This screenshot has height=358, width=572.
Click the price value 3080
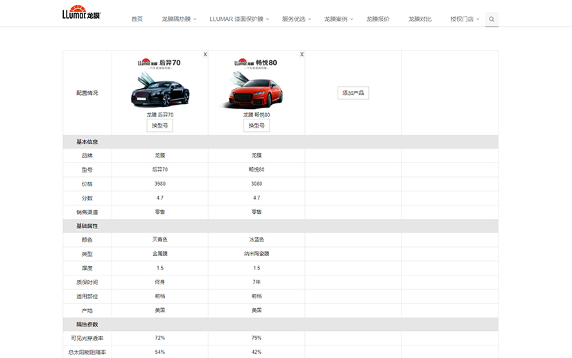click(x=257, y=184)
